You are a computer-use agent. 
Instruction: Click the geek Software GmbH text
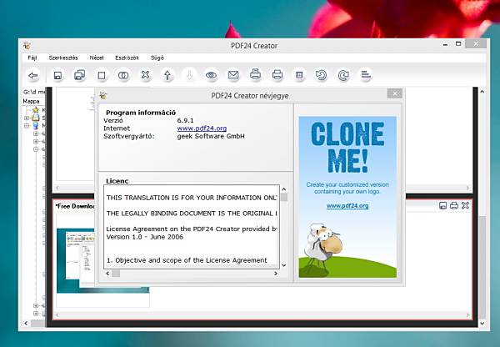211,136
